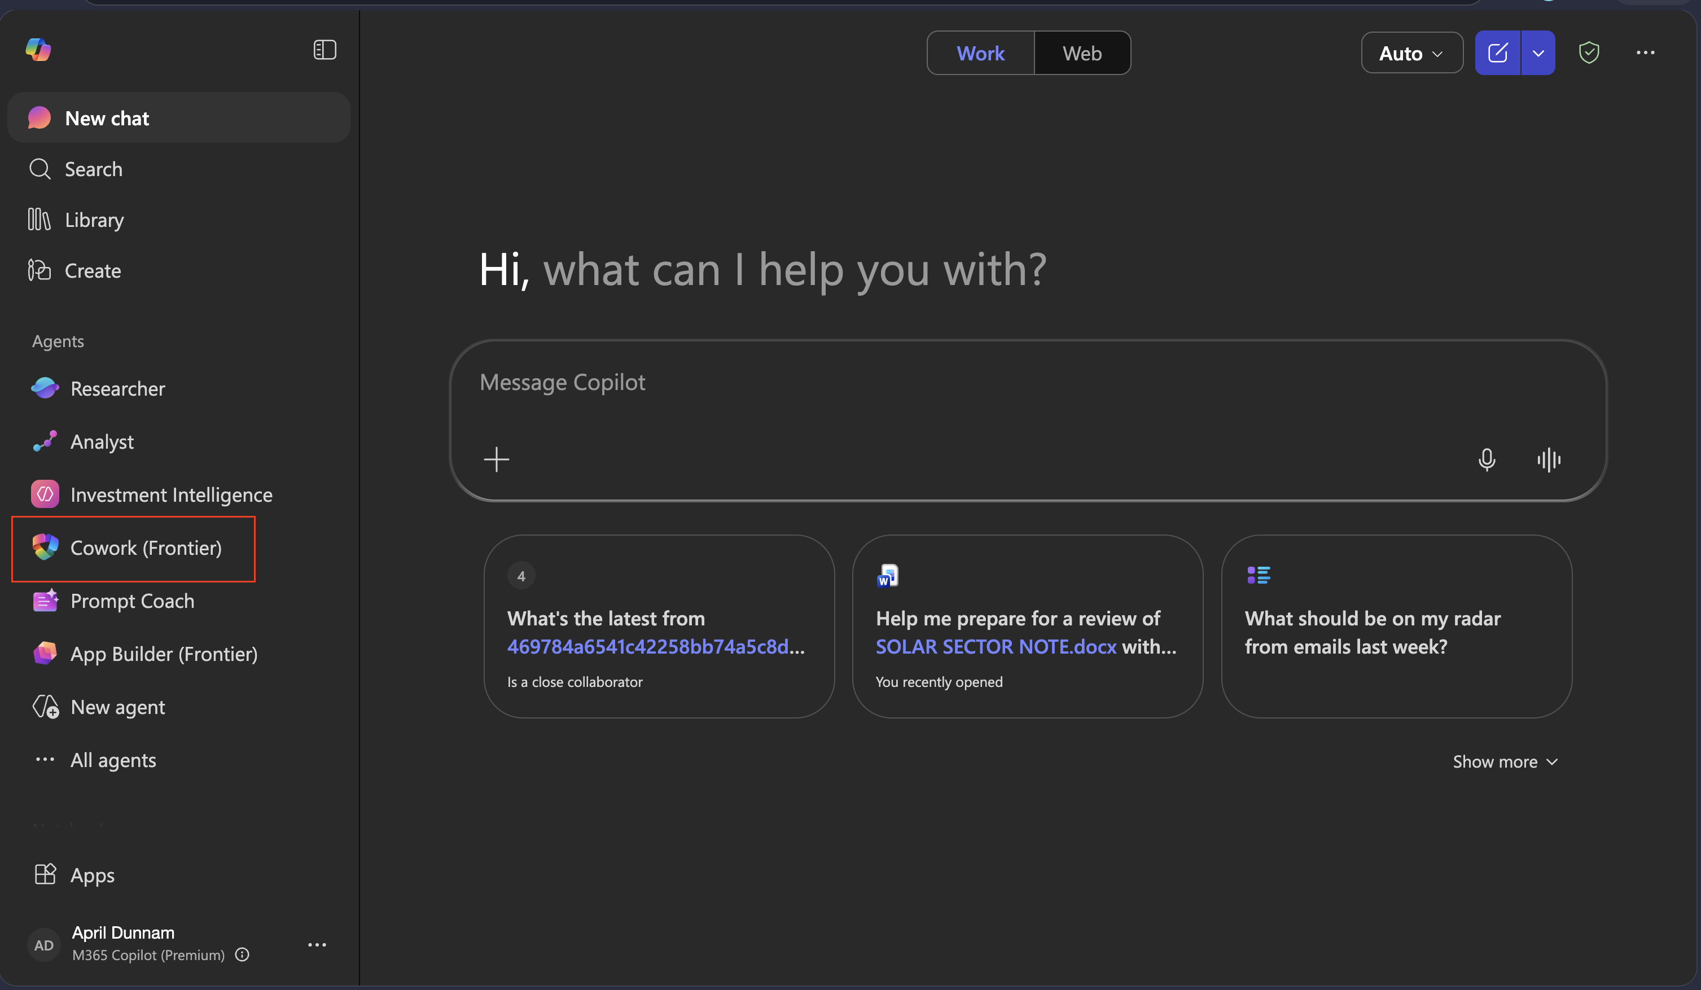This screenshot has width=1701, height=990.
Task: Open April Dunnam account options menu
Action: pyautogui.click(x=317, y=945)
